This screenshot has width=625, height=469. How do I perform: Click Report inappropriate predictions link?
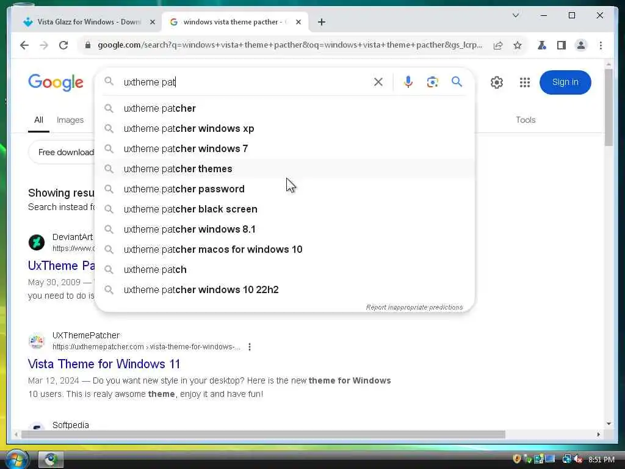414,307
